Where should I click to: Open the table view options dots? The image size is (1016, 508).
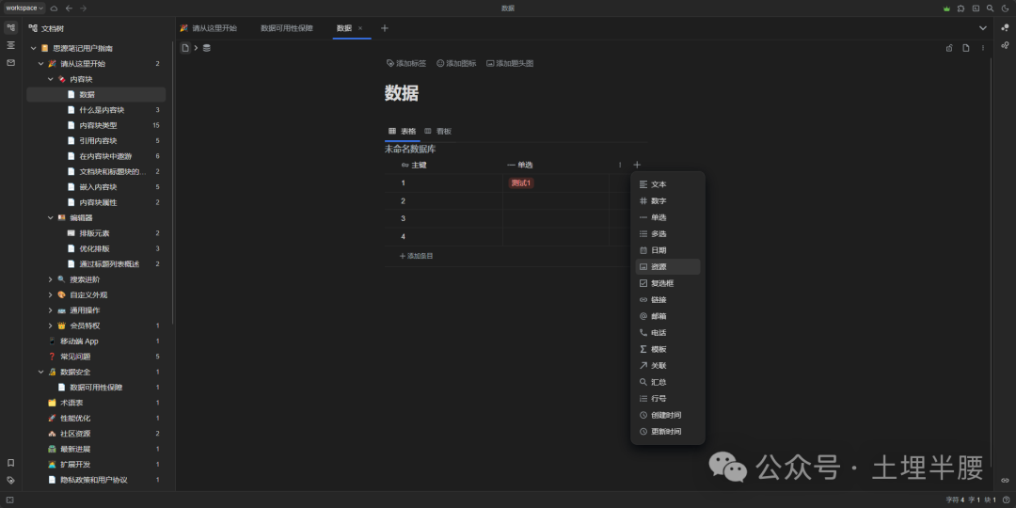(620, 166)
